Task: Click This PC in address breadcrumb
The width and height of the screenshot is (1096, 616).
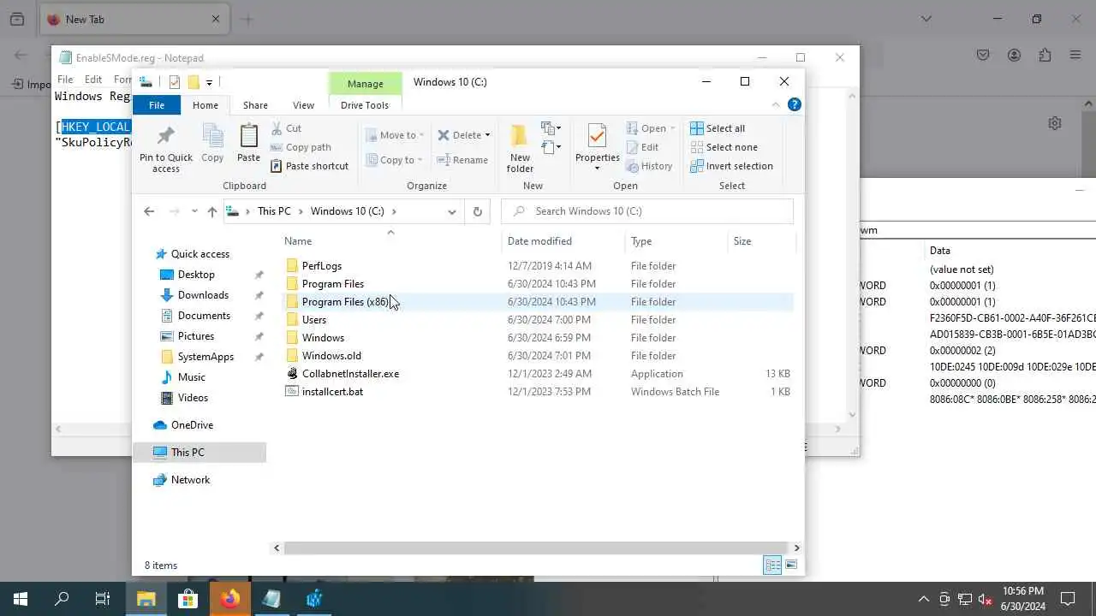Action: pos(274,211)
